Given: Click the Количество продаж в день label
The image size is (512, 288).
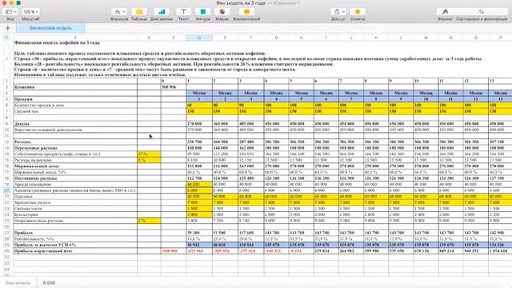Looking at the screenshot, I should tap(75, 106).
